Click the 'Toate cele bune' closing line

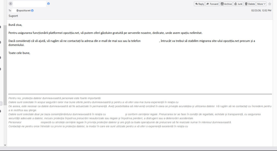click(x=19, y=53)
